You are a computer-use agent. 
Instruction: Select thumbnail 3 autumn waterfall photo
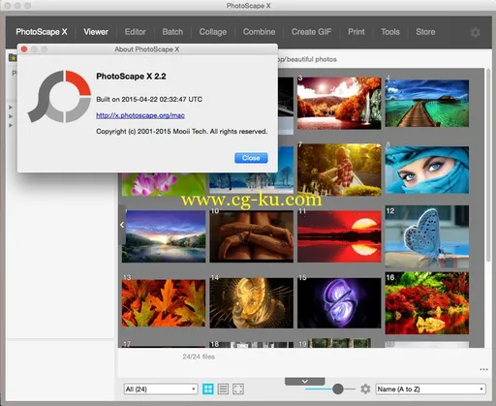[x=339, y=103]
